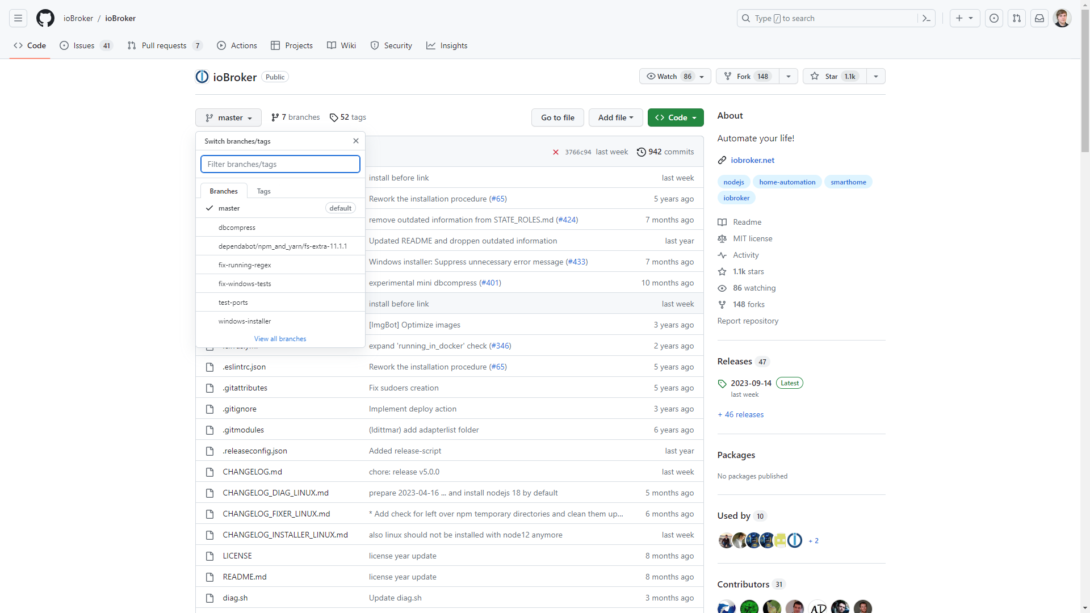Open the command palette terminal icon in search bar
The width and height of the screenshot is (1090, 613).
point(926,18)
